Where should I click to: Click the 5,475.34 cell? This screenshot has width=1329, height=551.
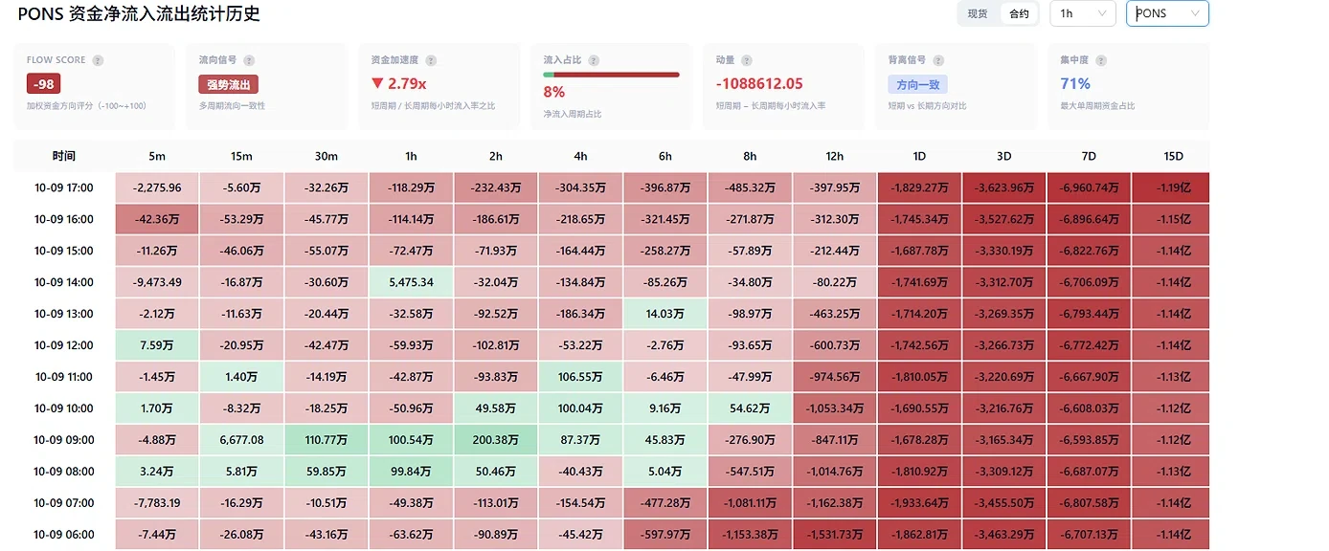point(412,282)
